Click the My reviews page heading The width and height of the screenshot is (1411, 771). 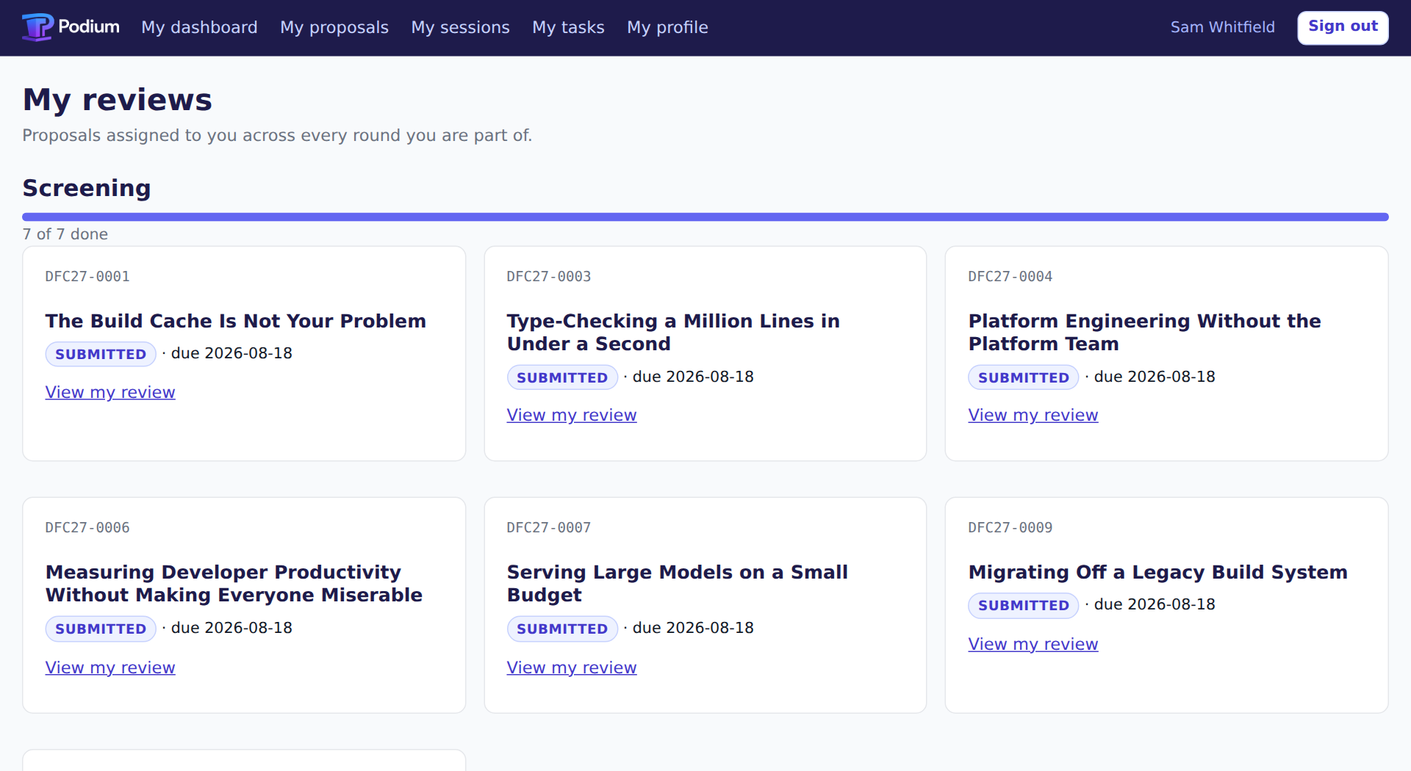pyautogui.click(x=118, y=100)
